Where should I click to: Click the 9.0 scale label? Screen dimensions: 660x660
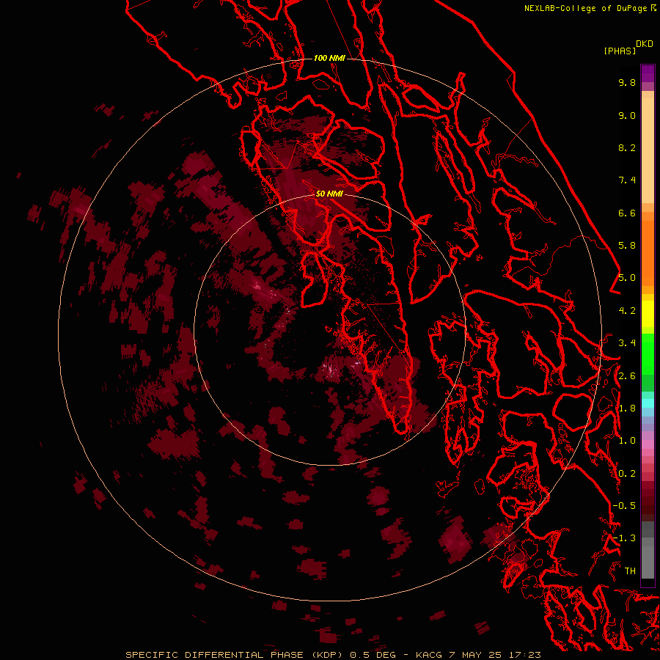point(627,115)
